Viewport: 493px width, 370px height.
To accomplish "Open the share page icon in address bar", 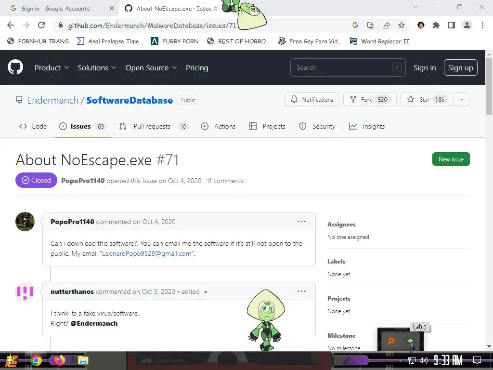I will tap(386, 25).
